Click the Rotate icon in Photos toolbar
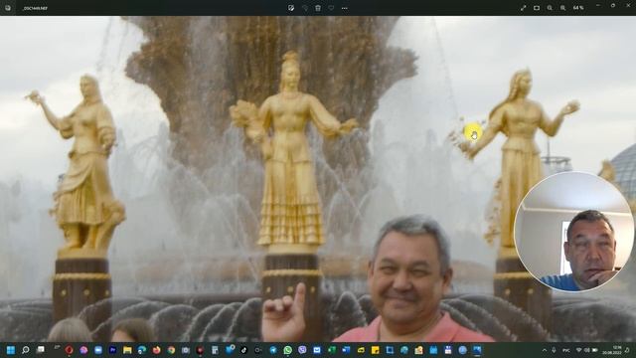Image resolution: width=636 pixels, height=358 pixels. (x=305, y=8)
